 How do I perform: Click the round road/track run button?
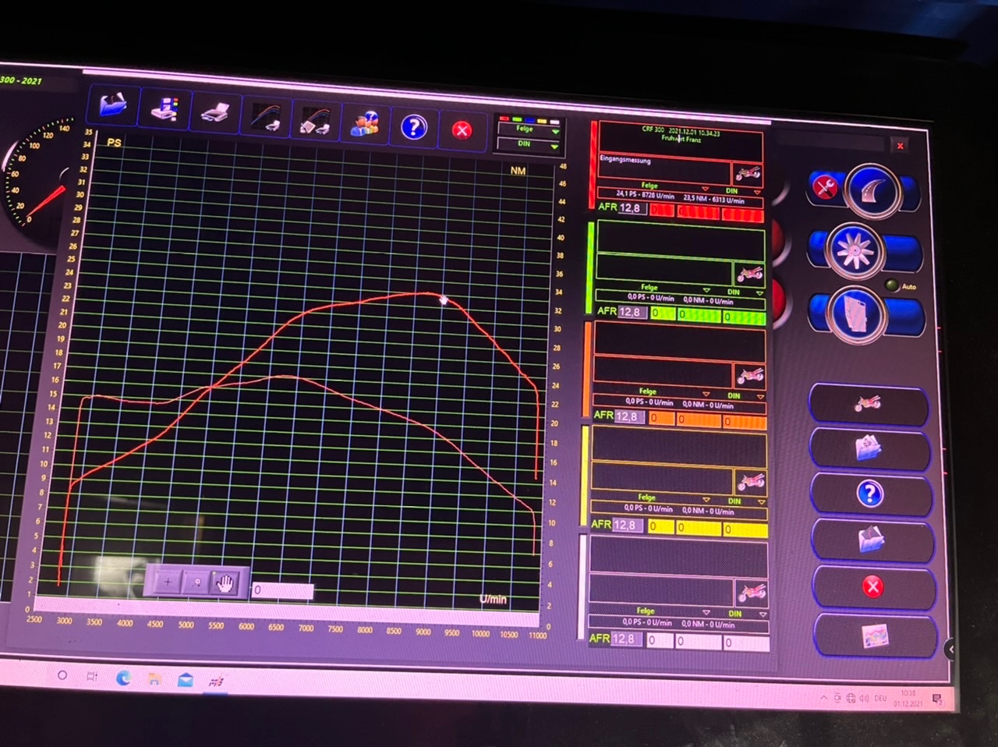(x=872, y=191)
